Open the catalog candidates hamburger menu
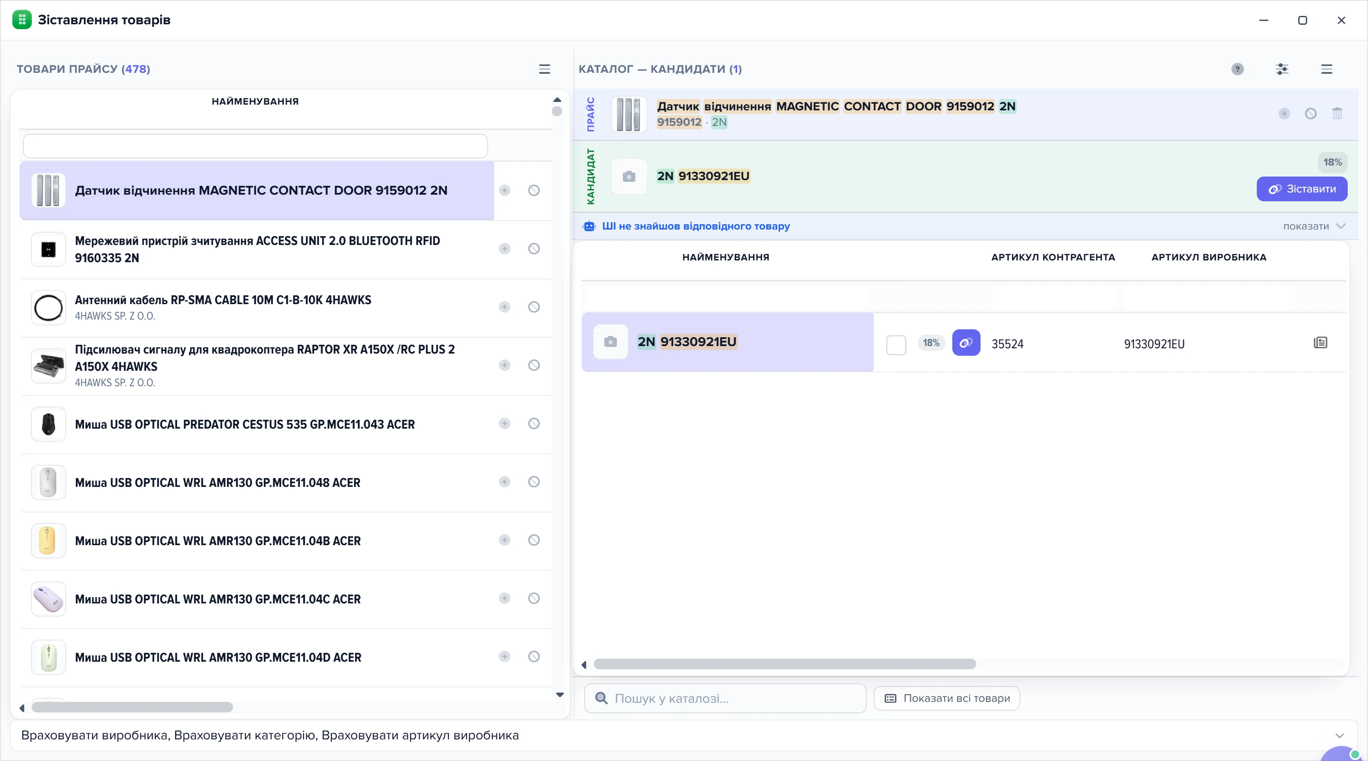1368x761 pixels. coord(1327,69)
